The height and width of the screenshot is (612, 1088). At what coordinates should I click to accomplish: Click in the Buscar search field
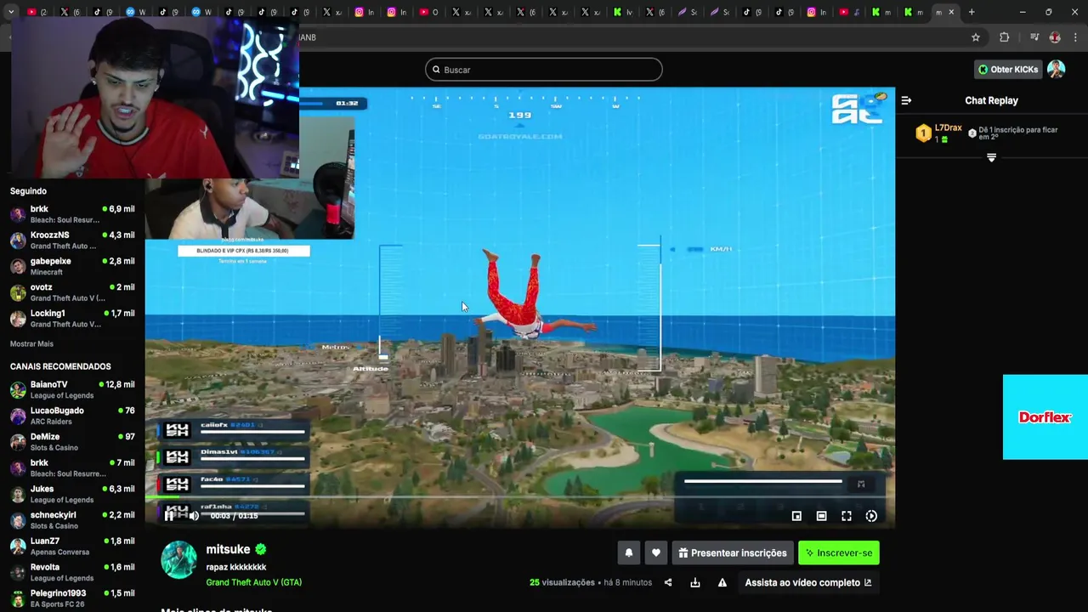click(x=544, y=70)
